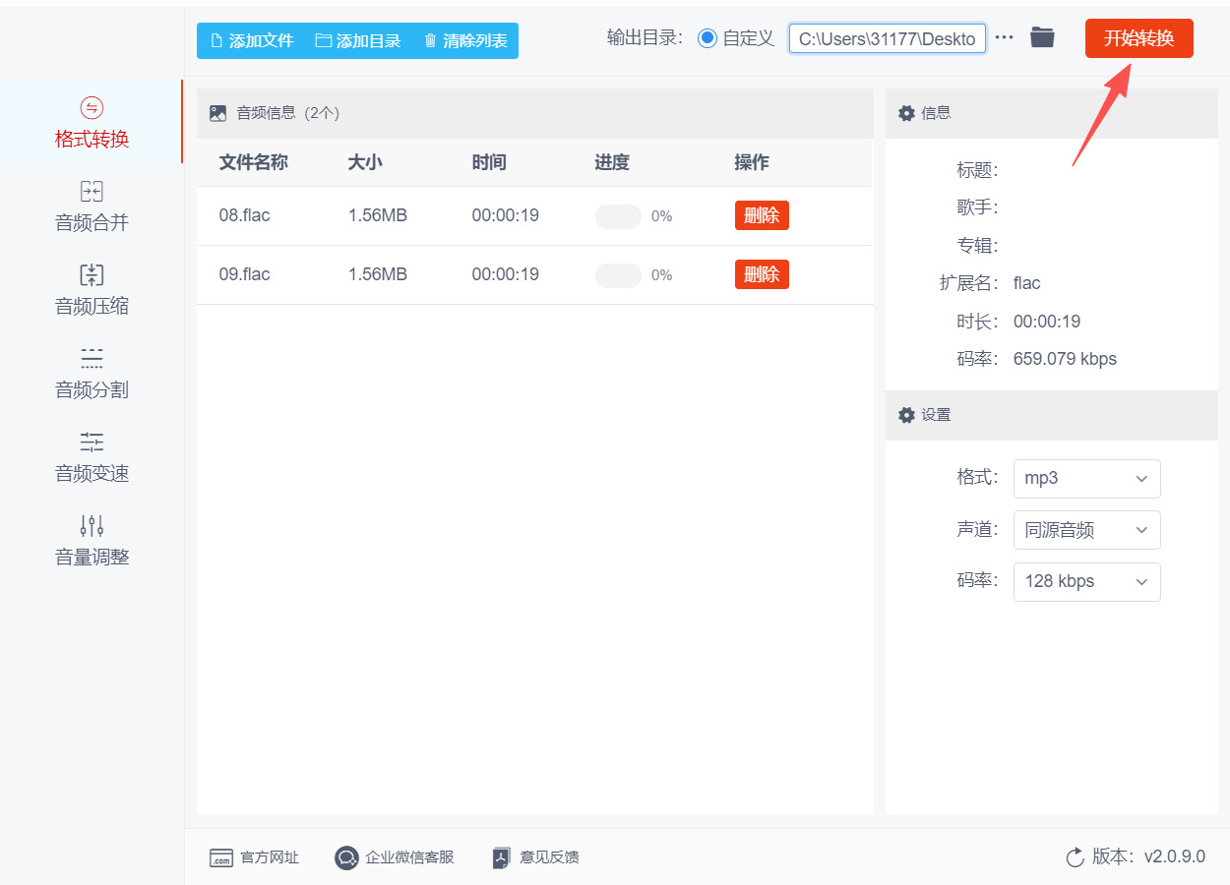Click the 时间 column header
This screenshot has height=885, width=1230.
[x=489, y=162]
